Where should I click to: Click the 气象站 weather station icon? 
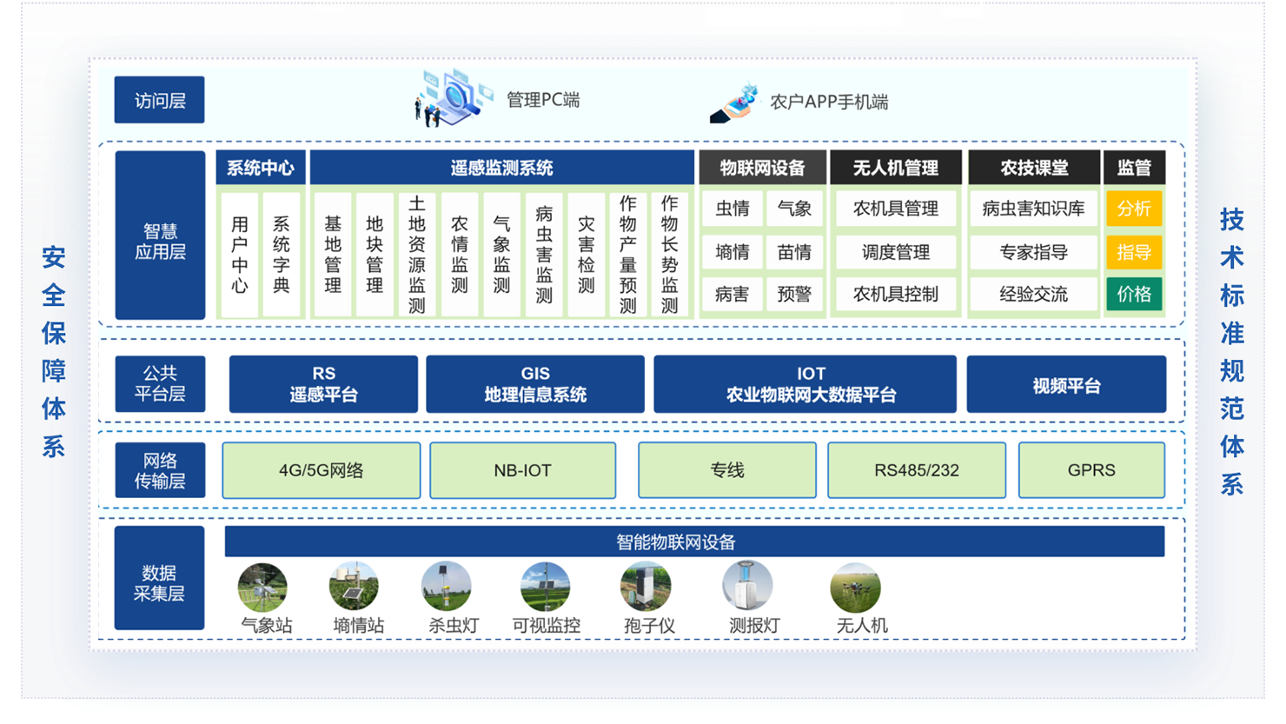262,588
